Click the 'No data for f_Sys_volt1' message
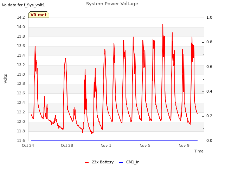The image size is (225, 169). click(x=23, y=5)
